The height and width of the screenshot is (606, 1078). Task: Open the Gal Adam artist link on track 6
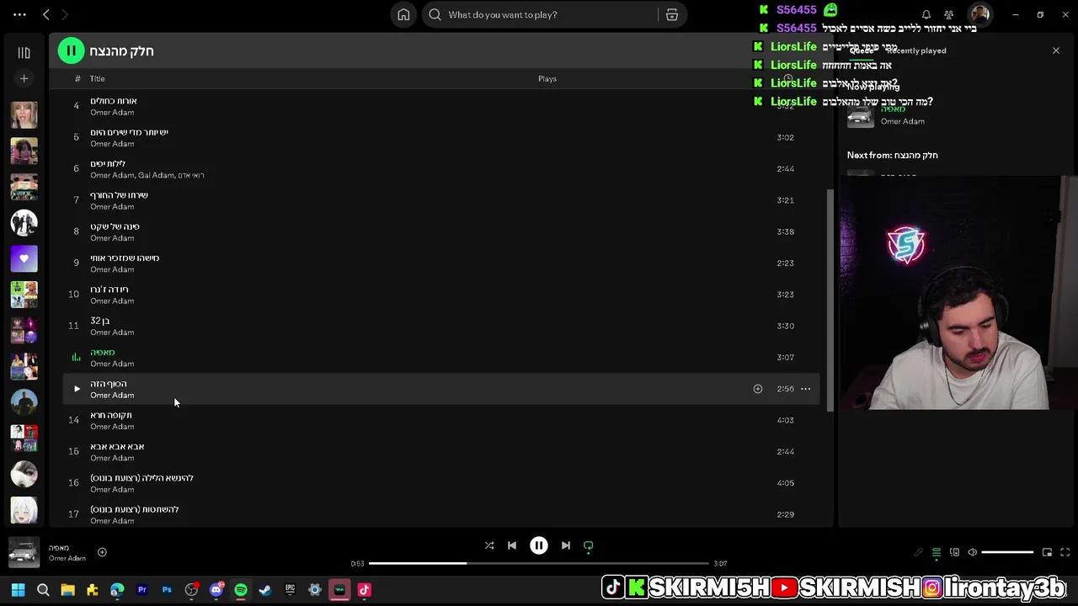pyautogui.click(x=155, y=175)
